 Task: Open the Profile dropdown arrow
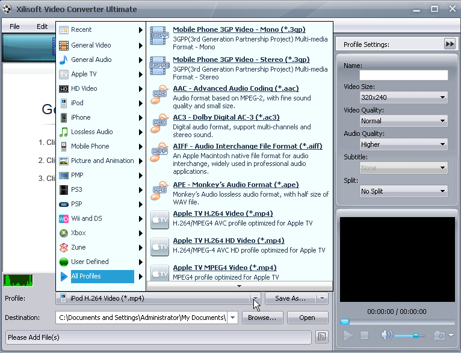tap(256, 298)
